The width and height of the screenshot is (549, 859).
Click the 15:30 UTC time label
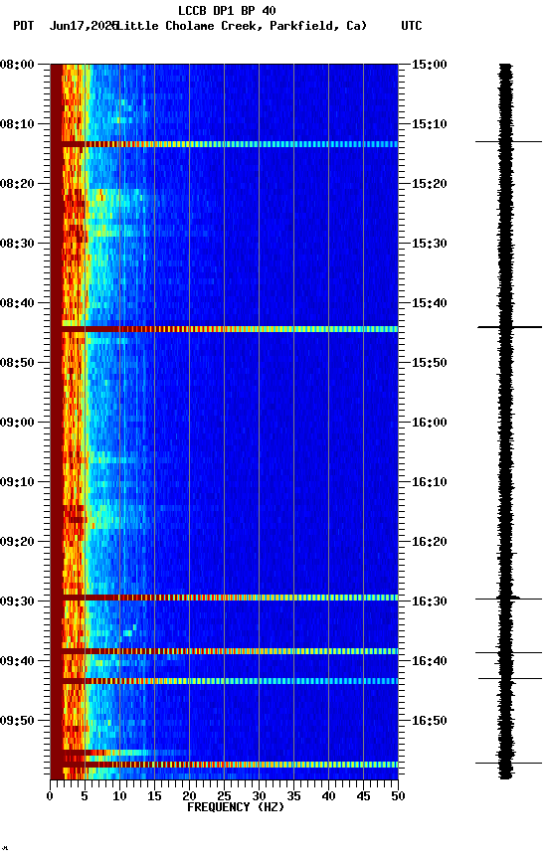click(430, 244)
